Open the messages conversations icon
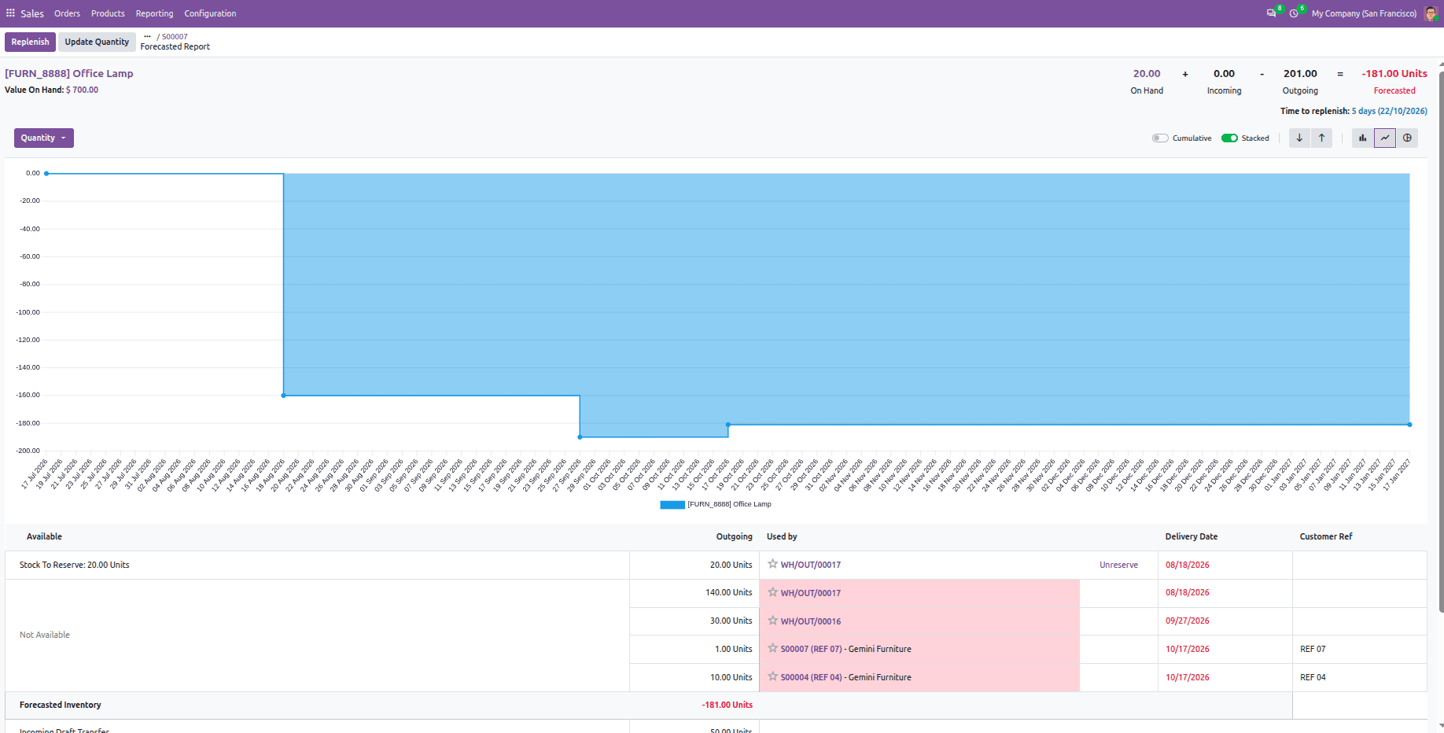1444x733 pixels. coord(1271,13)
